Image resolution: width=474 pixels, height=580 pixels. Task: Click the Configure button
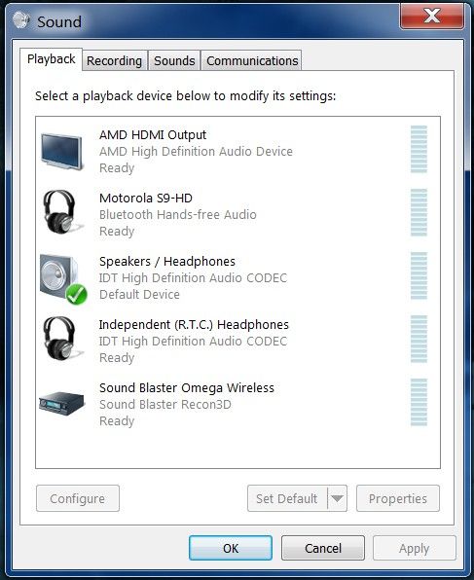point(78,498)
